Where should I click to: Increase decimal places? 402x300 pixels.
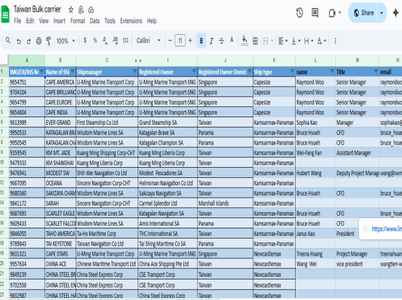click(115, 40)
